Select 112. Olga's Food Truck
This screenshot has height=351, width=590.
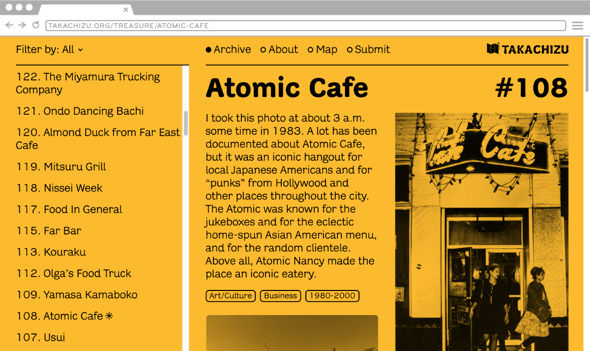pyautogui.click(x=74, y=273)
